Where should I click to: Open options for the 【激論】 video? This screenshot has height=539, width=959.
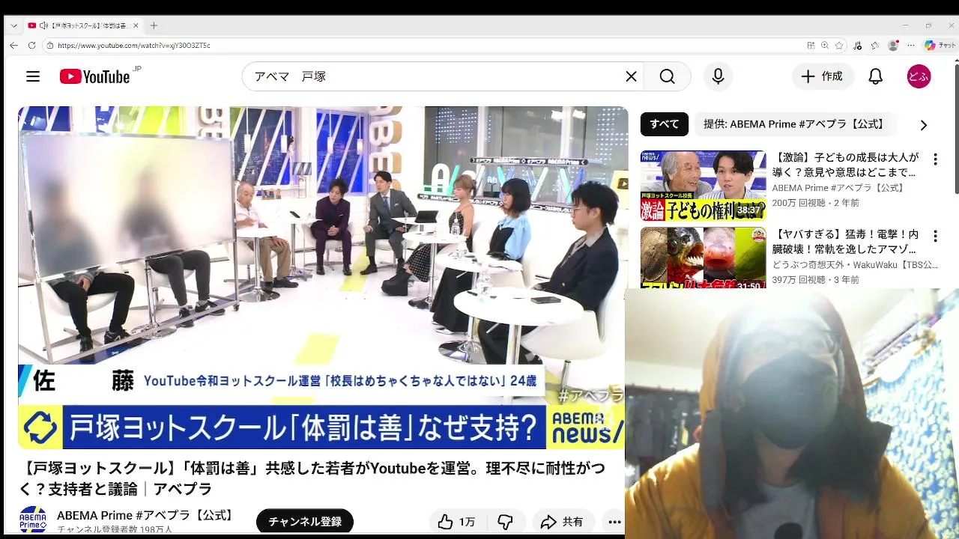coord(935,159)
